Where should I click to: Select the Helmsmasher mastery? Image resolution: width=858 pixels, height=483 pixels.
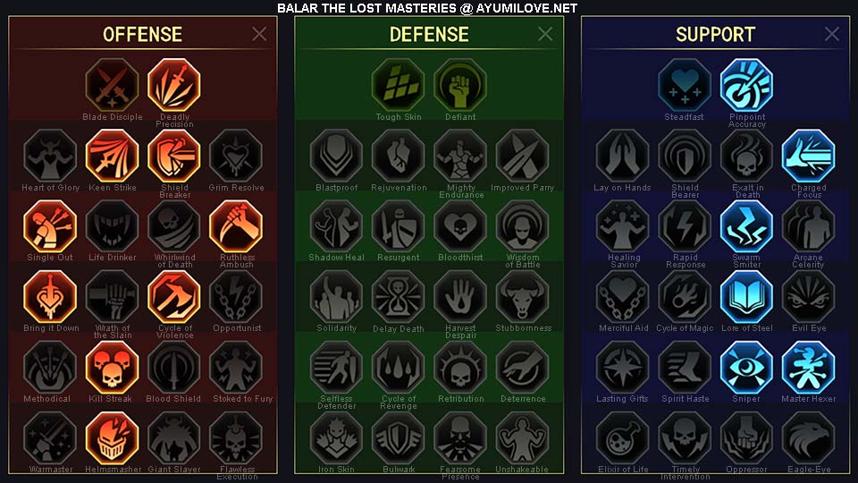click(113, 438)
